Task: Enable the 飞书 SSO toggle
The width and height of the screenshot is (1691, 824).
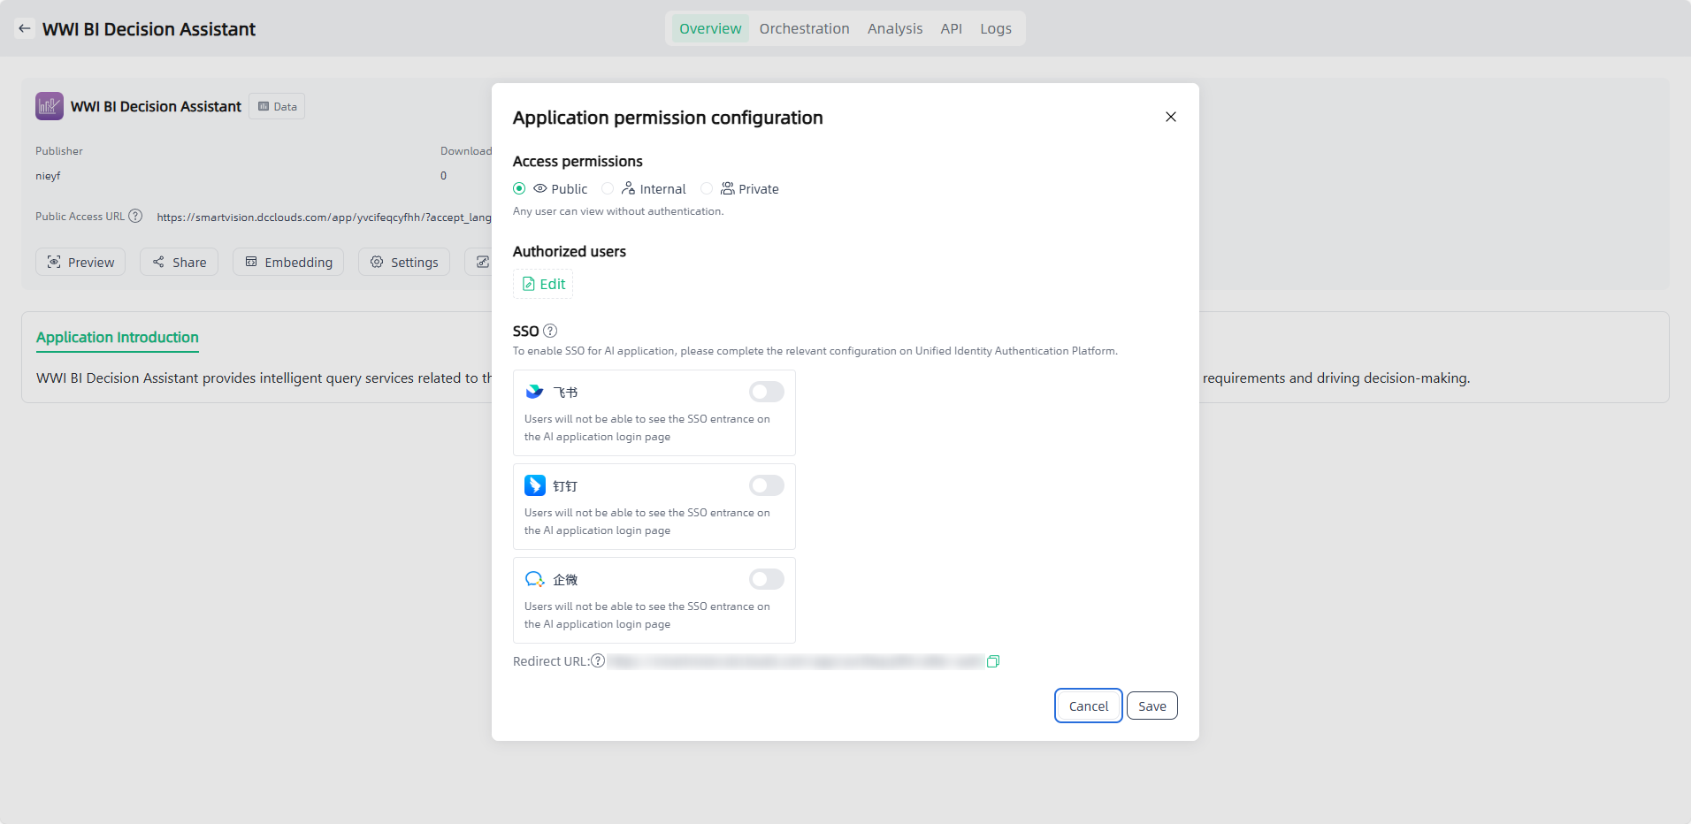Action: point(766,392)
